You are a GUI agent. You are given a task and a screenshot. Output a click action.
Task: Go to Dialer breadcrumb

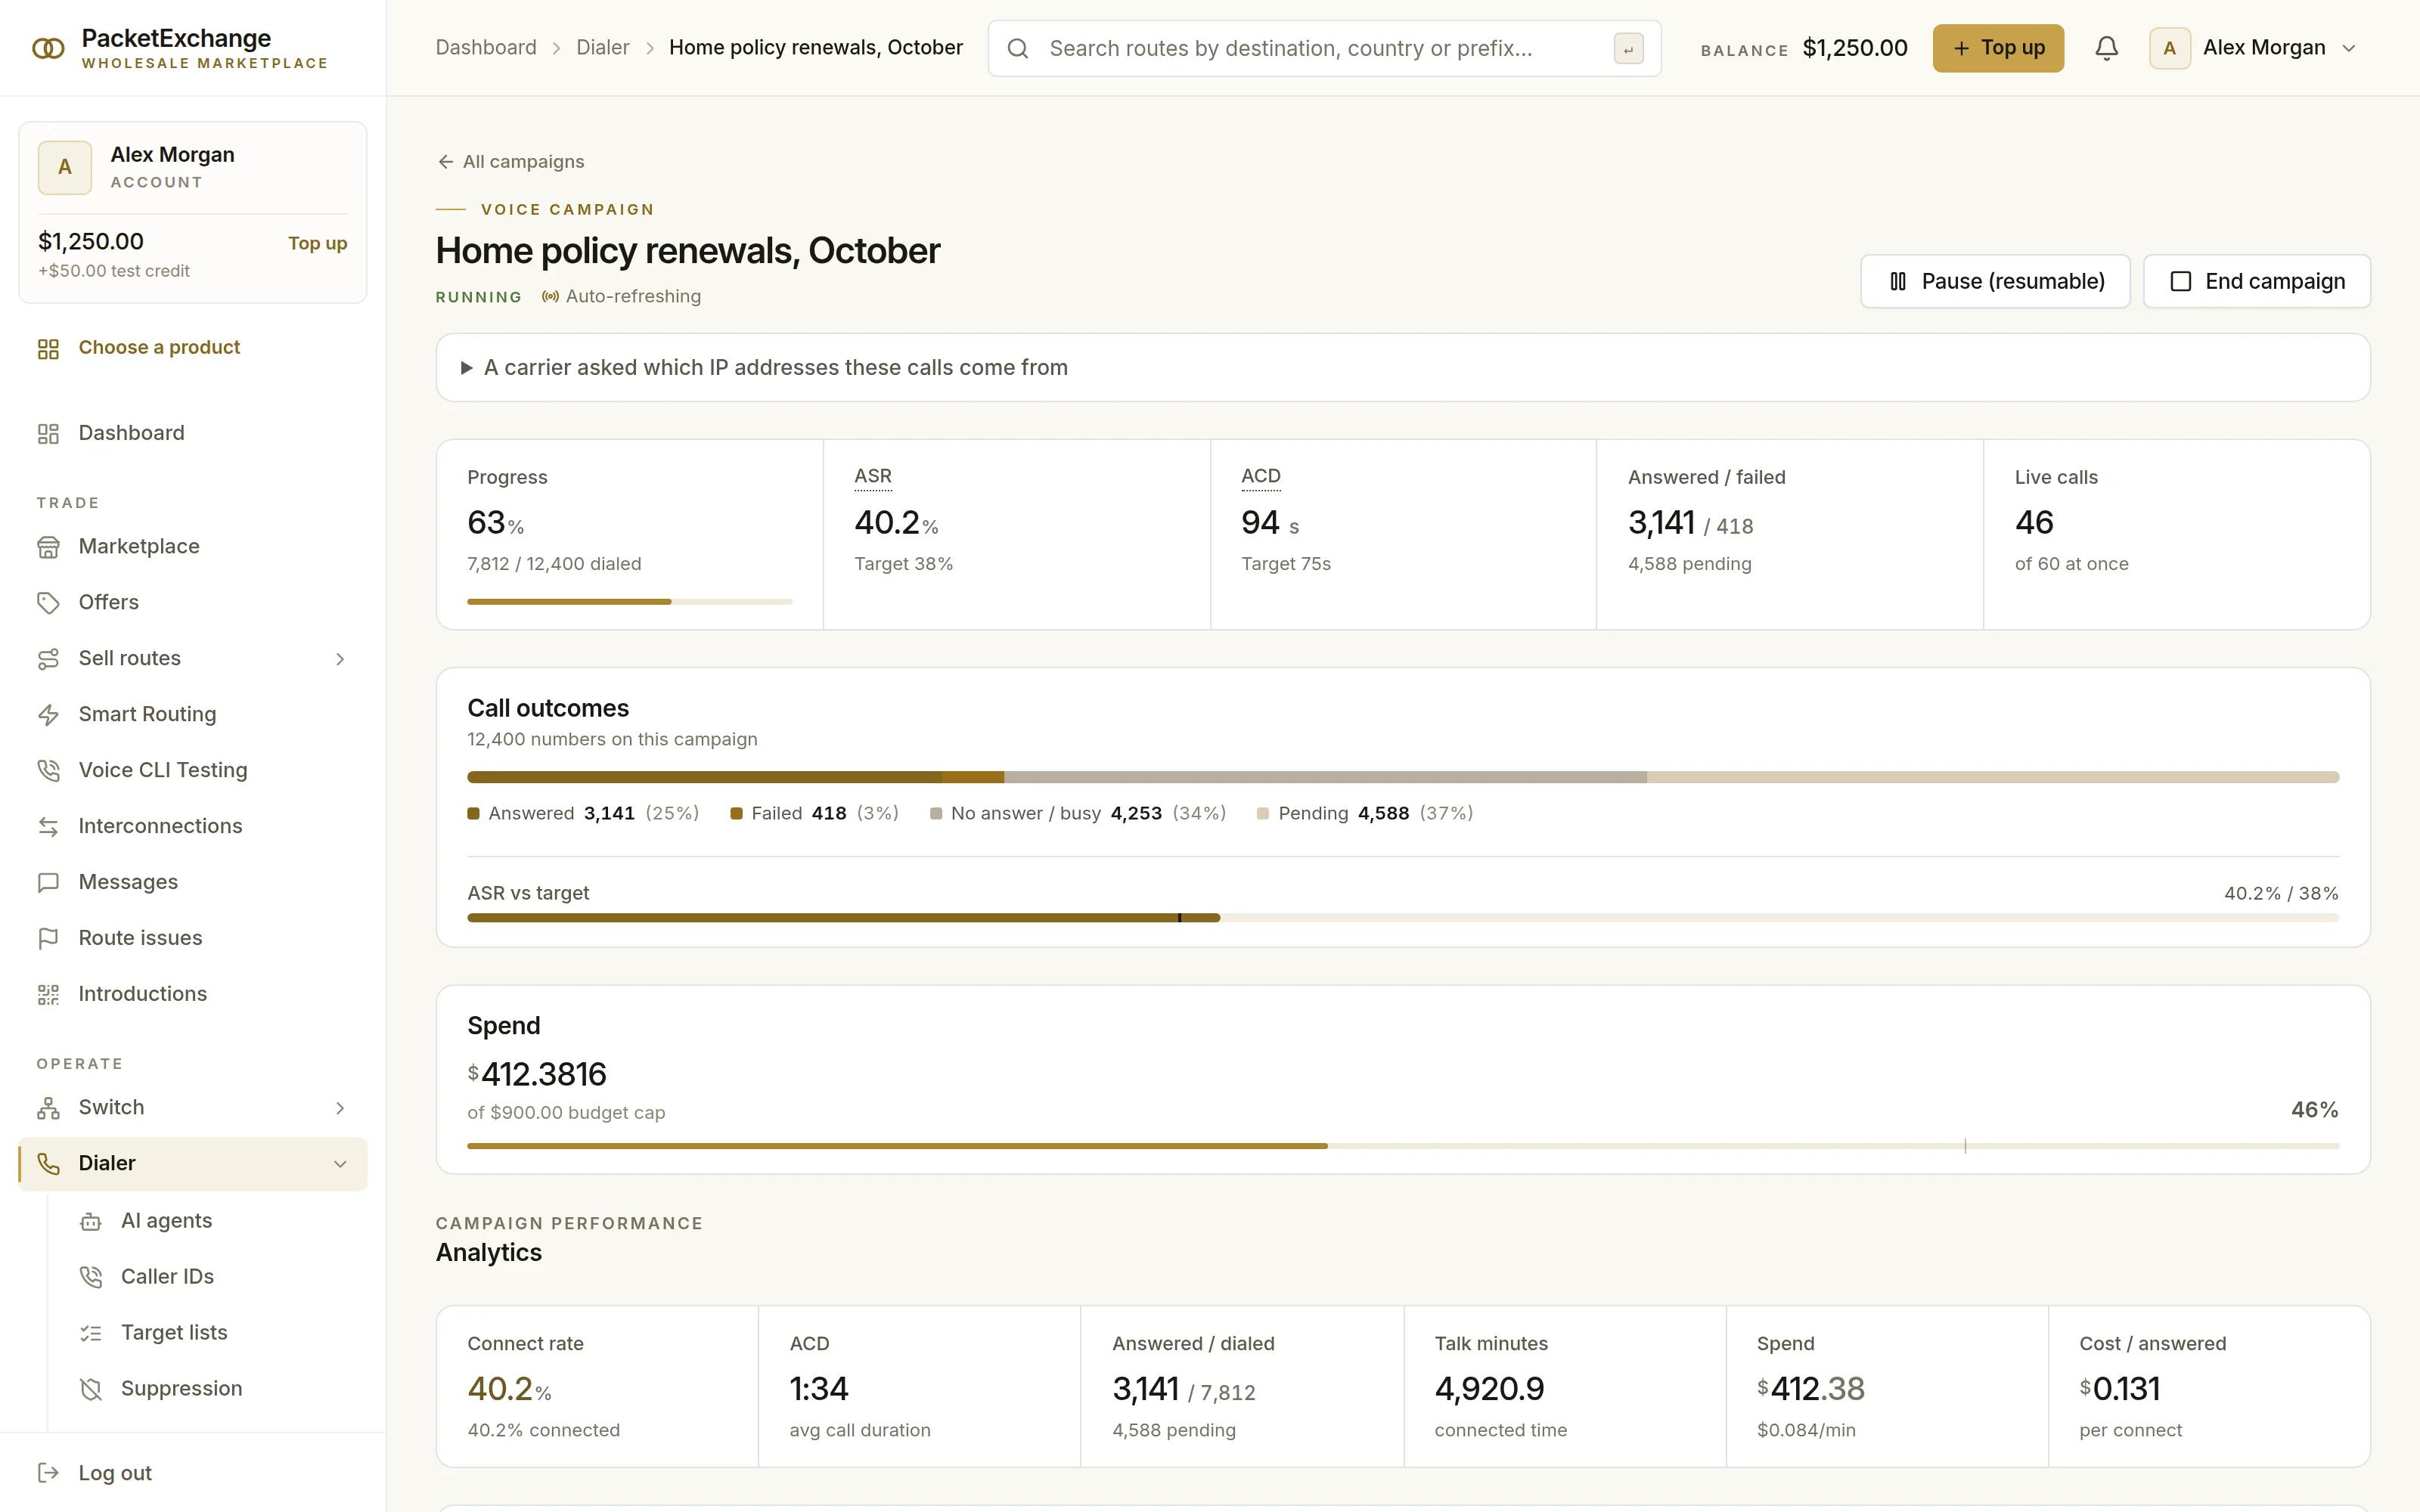tap(602, 48)
